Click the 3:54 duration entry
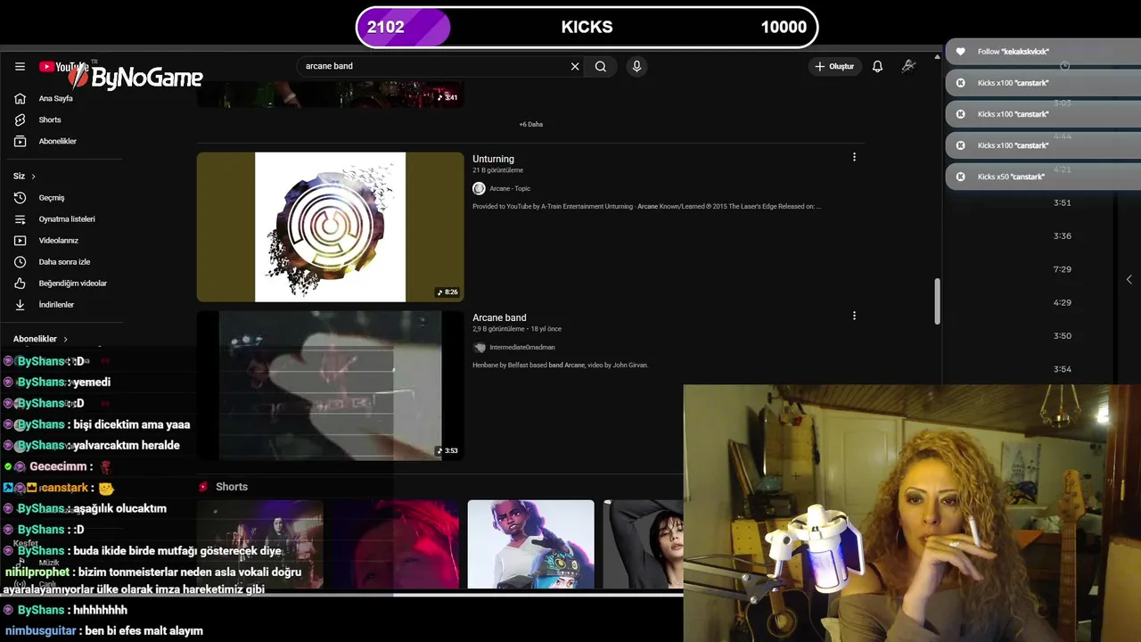Image resolution: width=1141 pixels, height=642 pixels. point(1062,369)
